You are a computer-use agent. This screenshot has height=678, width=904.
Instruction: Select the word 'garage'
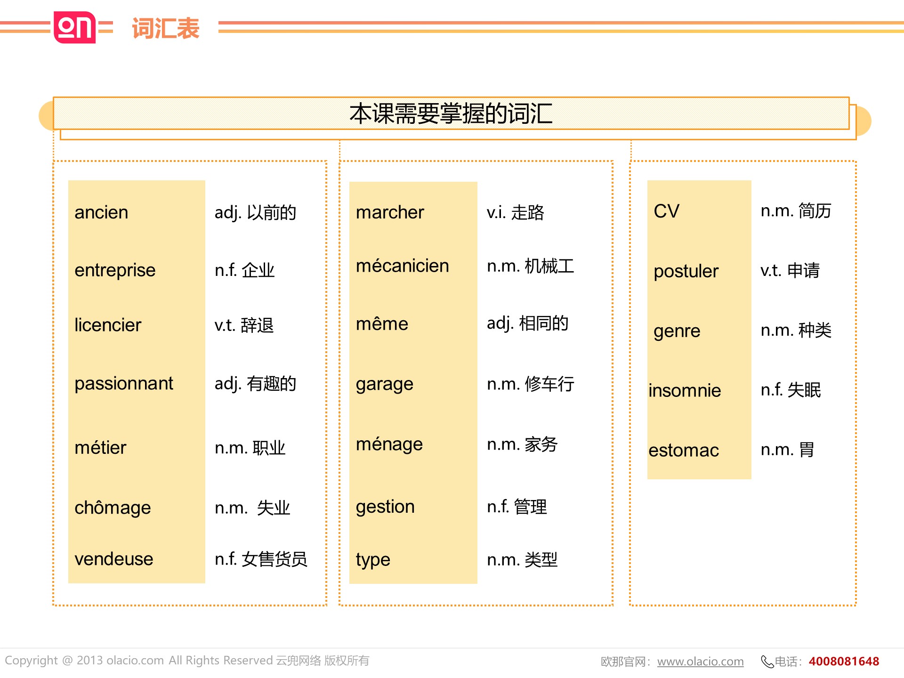[384, 384]
